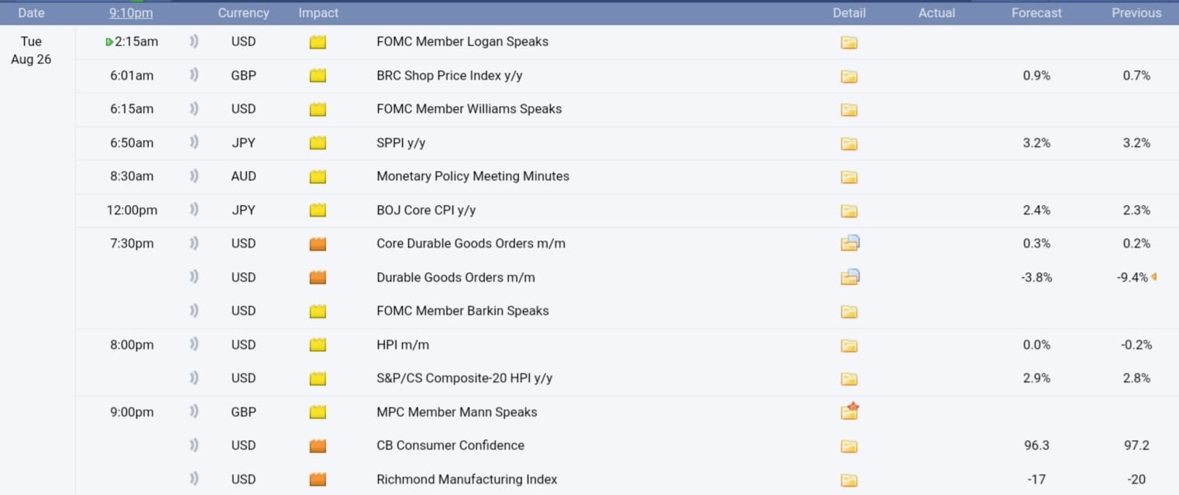Viewport: 1179px width, 495px height.
Task: Toggle sound alert for HPI m/m event
Action: coord(194,344)
